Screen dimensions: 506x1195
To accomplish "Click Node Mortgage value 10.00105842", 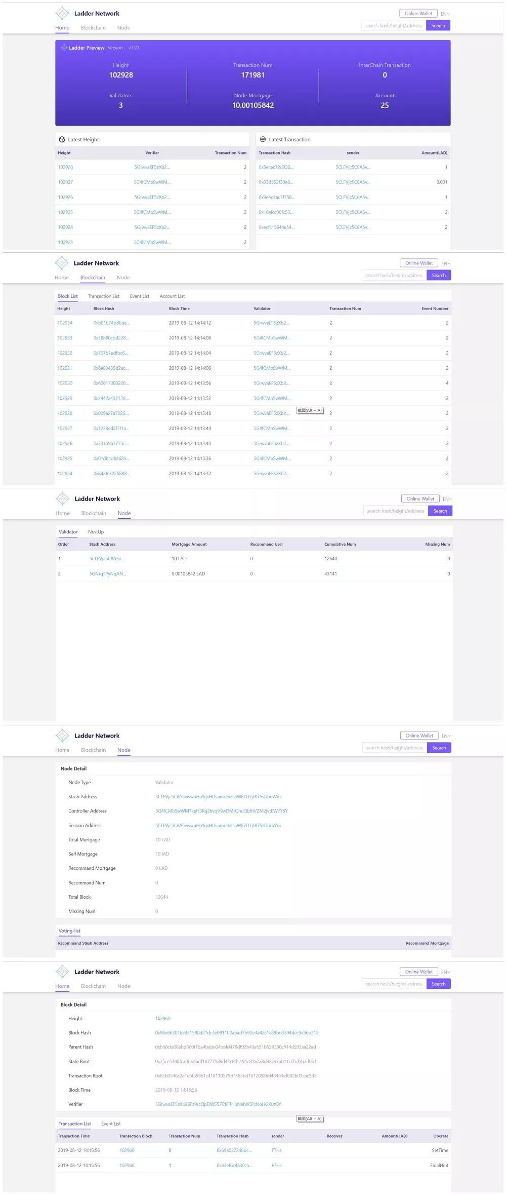I will [252, 105].
